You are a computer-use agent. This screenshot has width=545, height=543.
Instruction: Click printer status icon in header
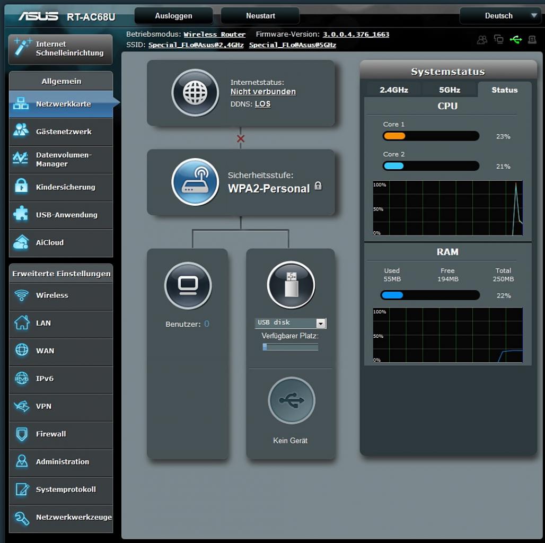coord(532,40)
